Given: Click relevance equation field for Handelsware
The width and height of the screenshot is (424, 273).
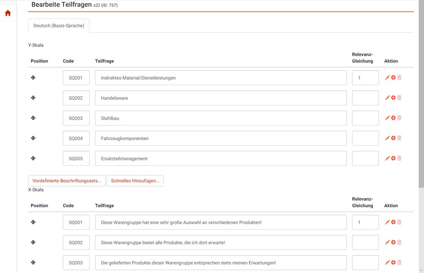Looking at the screenshot, I should pyautogui.click(x=365, y=98).
